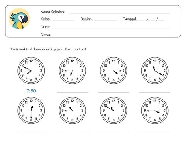Click the Kelas blank line
Screen dimensions: 186x149
tap(64, 20)
